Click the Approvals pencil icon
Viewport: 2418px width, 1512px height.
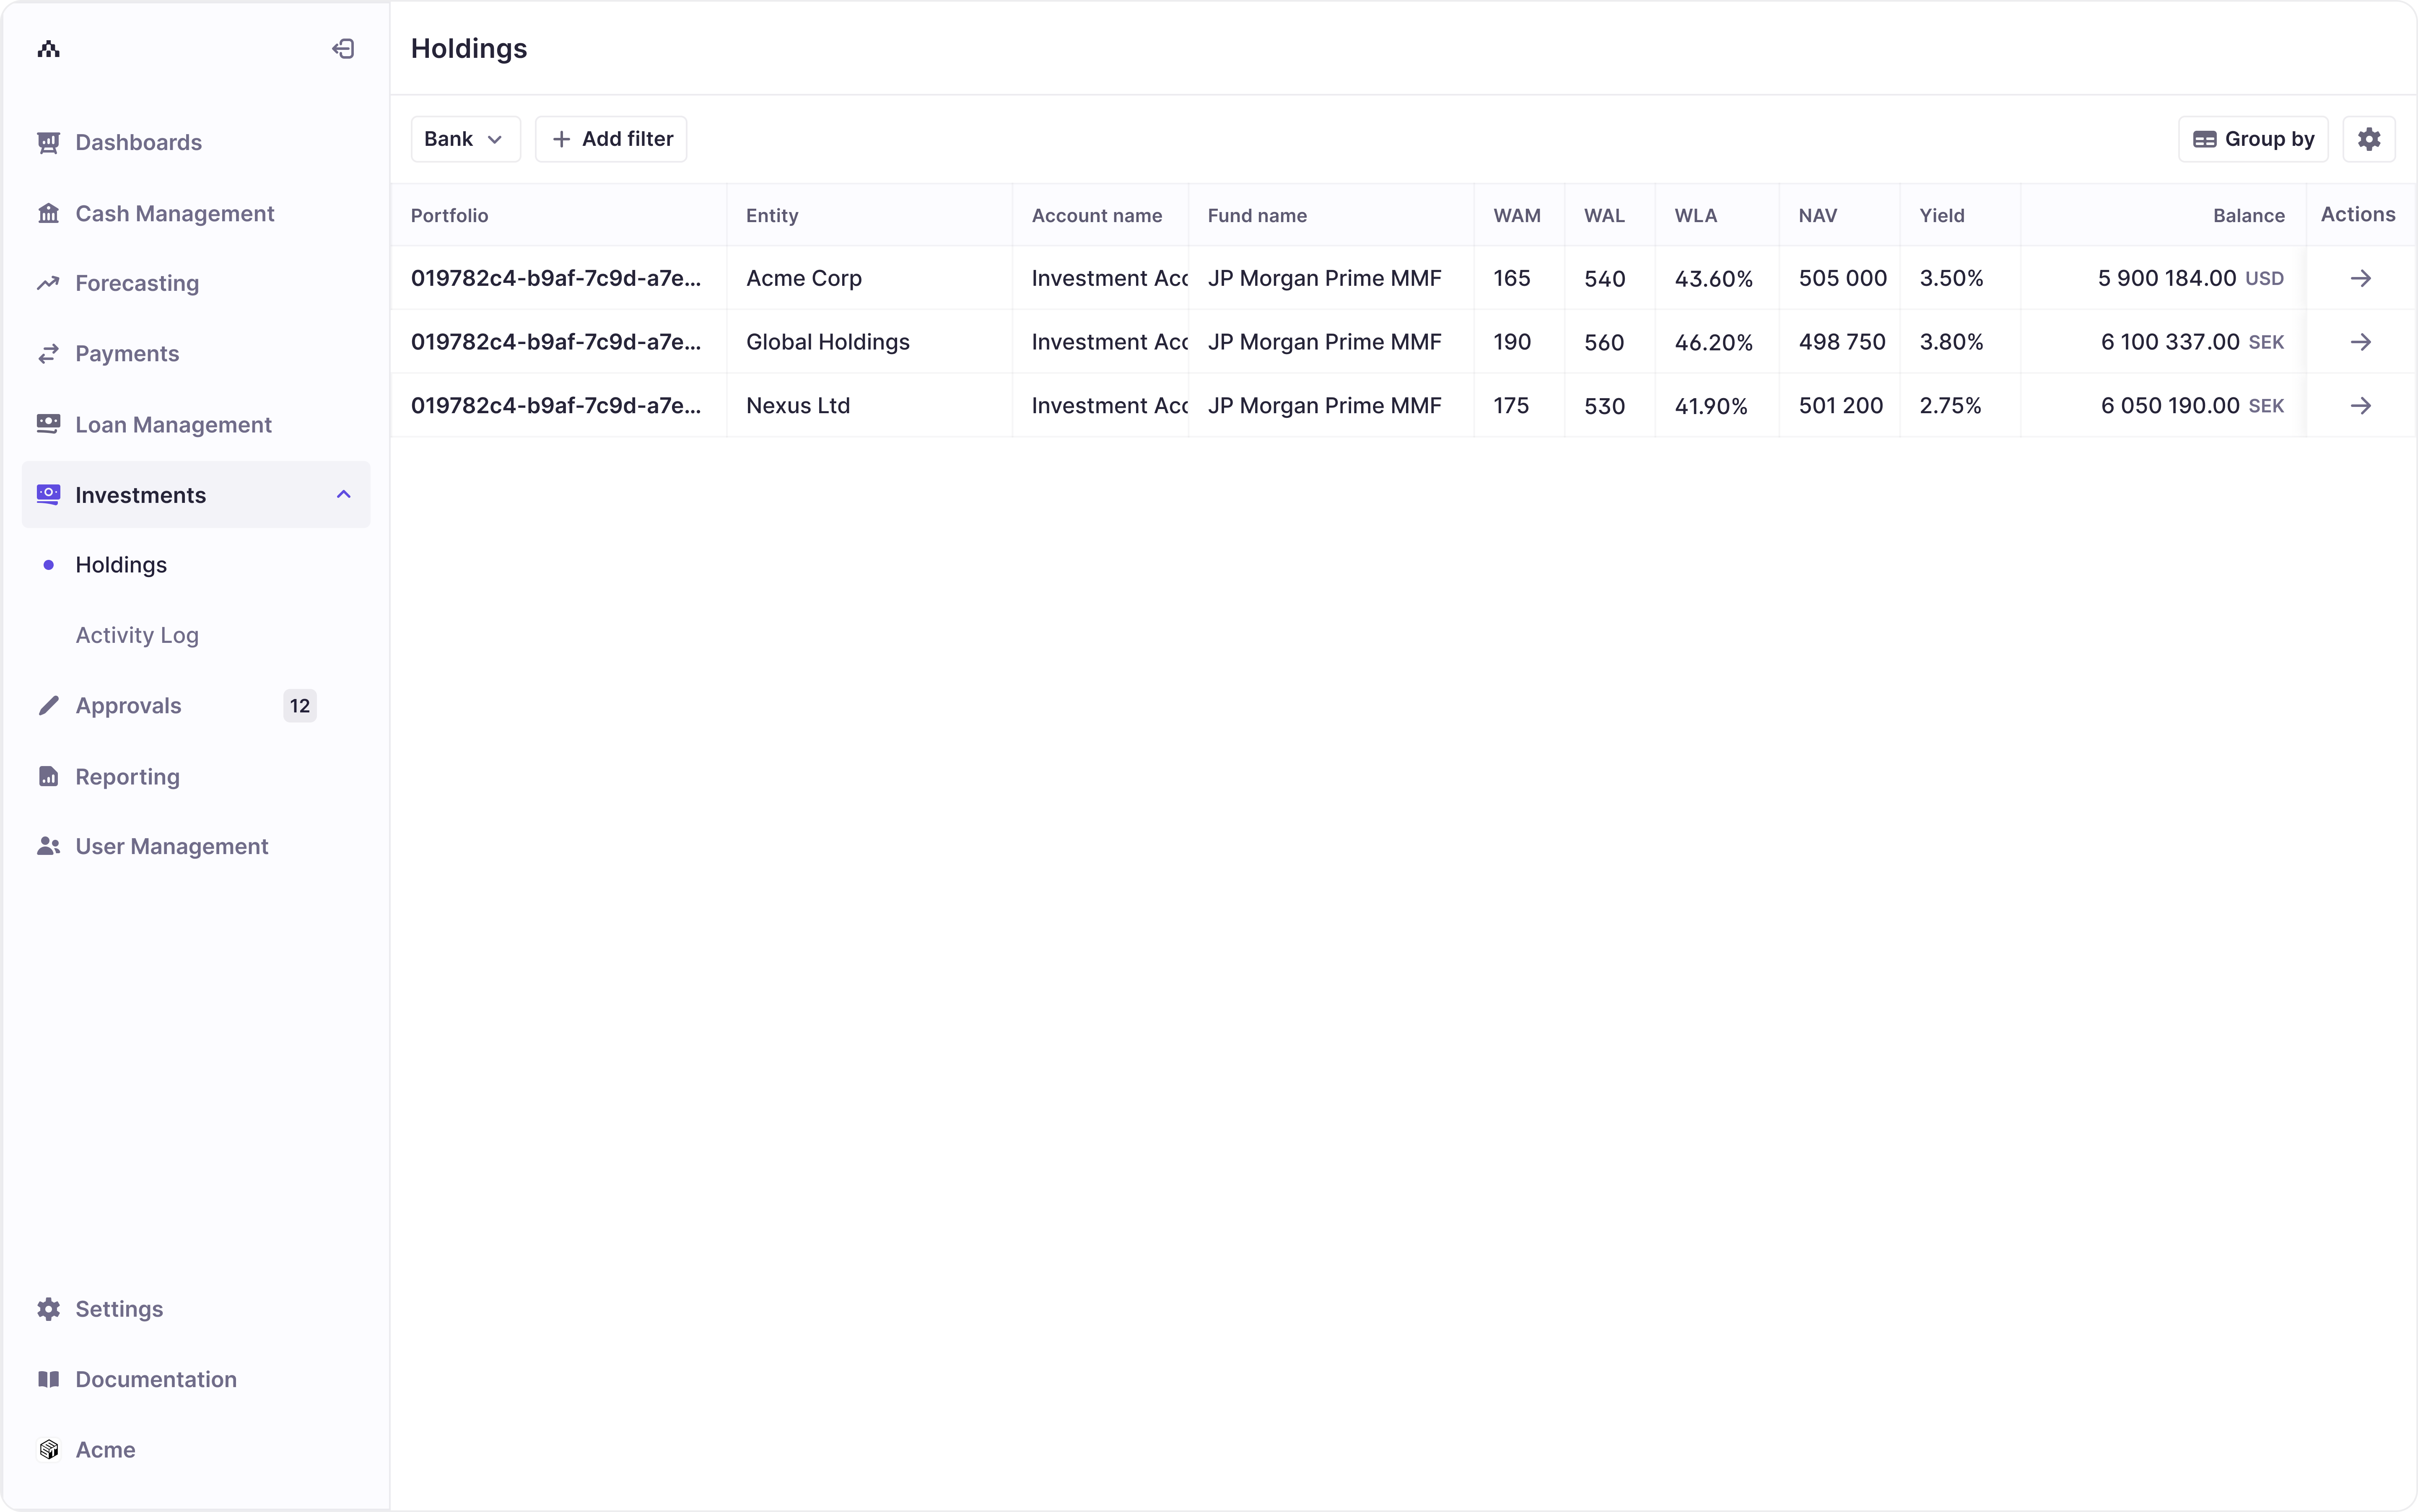click(x=48, y=706)
